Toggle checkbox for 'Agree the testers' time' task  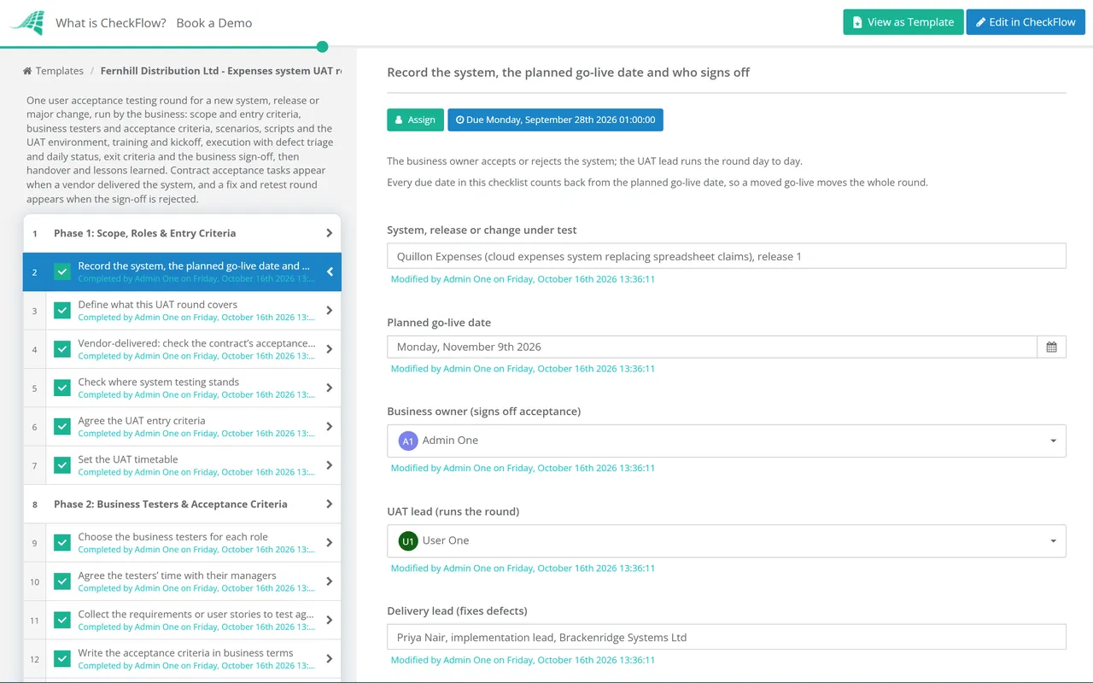62,581
